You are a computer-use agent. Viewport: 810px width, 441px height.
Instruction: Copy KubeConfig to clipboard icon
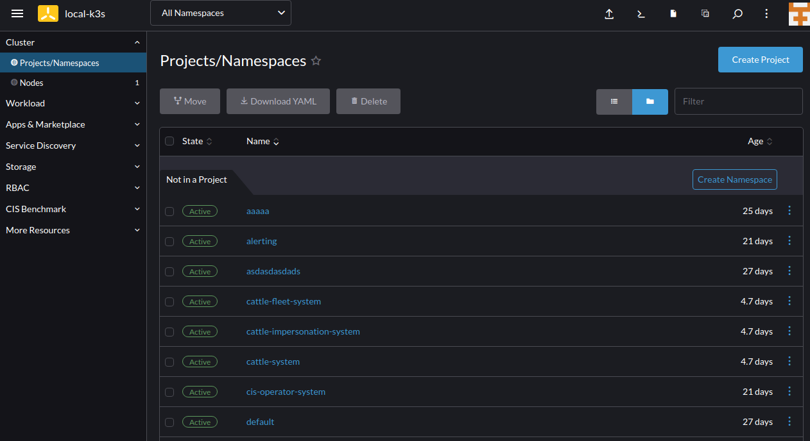click(x=705, y=13)
